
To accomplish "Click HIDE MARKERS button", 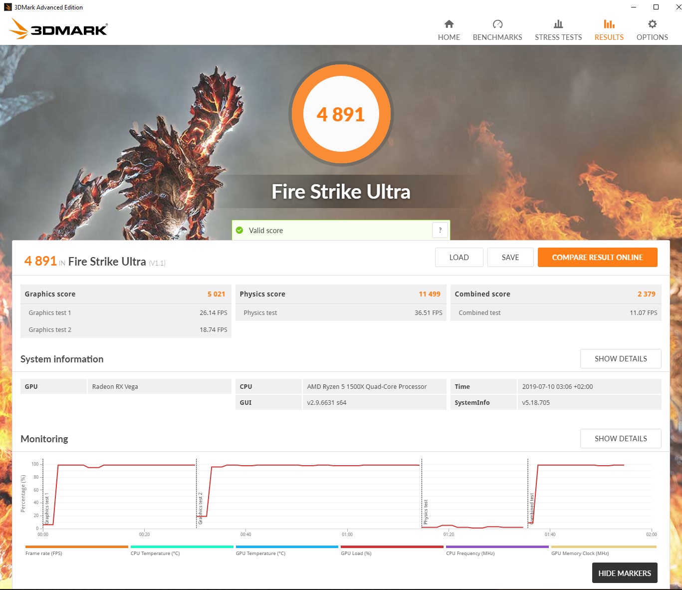I will coord(625,573).
